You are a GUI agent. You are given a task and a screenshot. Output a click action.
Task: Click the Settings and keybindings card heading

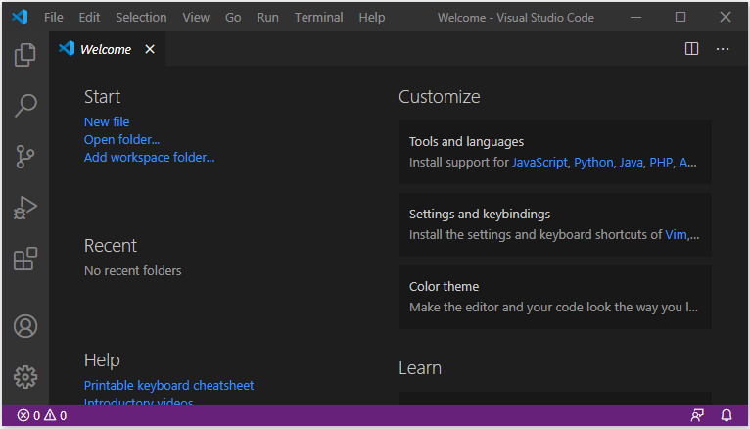pos(479,214)
